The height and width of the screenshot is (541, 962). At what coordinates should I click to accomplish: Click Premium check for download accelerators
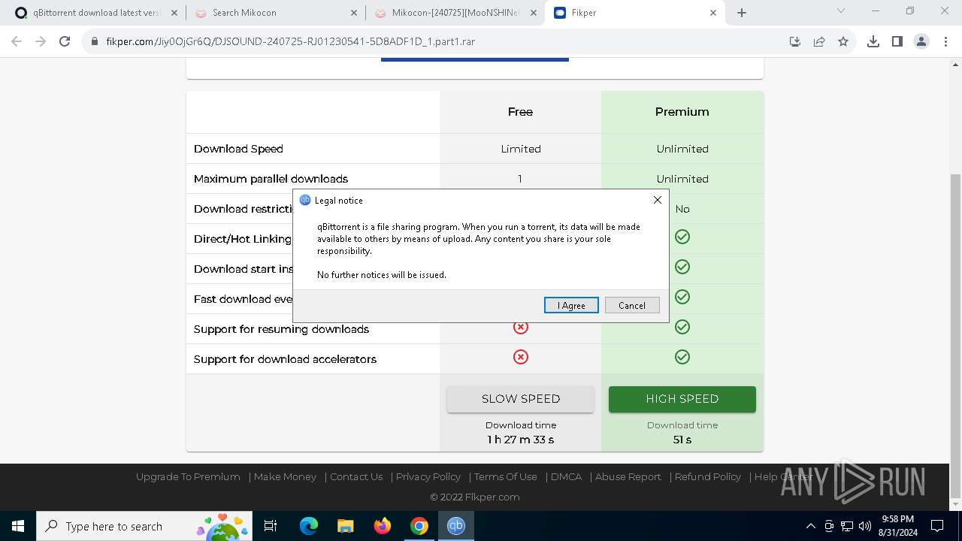click(682, 357)
